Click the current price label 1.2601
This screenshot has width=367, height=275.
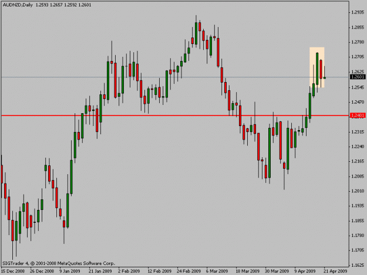pyautogui.click(x=358, y=77)
